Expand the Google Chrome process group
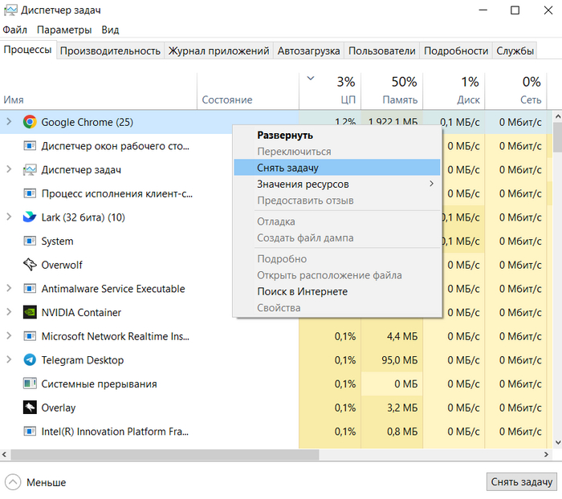The image size is (562, 499). [9, 122]
